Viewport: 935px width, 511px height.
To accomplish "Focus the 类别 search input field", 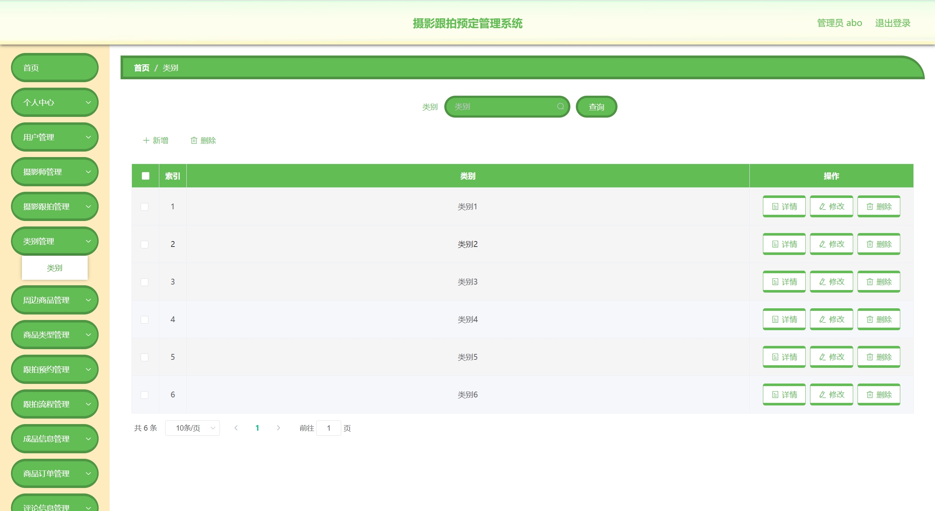I will 502,106.
